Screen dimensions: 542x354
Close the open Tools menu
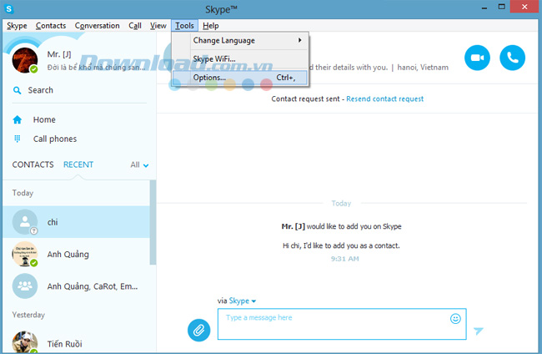tap(184, 26)
